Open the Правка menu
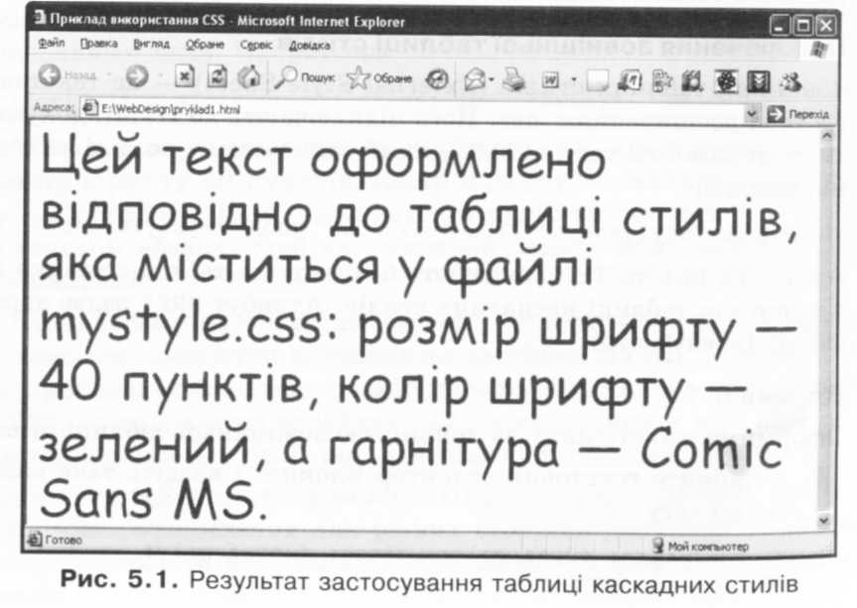 99,43
